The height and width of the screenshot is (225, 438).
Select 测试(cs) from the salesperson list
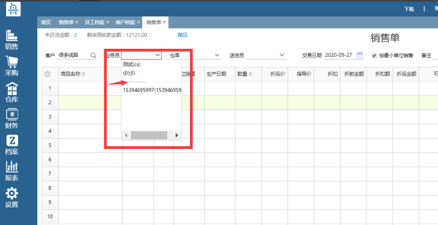[132, 65]
